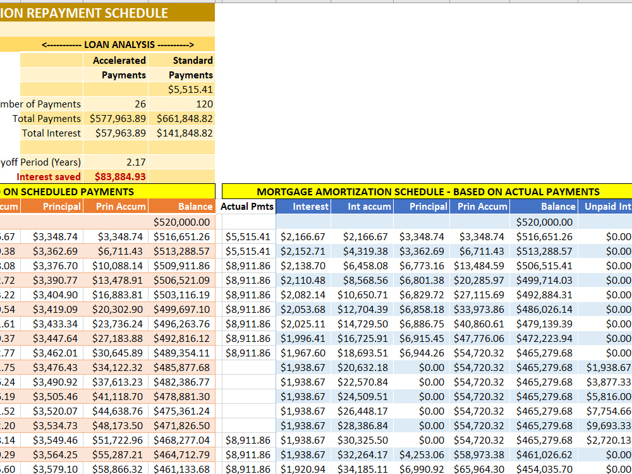The image size is (632, 474).
Task: Click the blue Interest column header
Action: pyautogui.click(x=303, y=207)
